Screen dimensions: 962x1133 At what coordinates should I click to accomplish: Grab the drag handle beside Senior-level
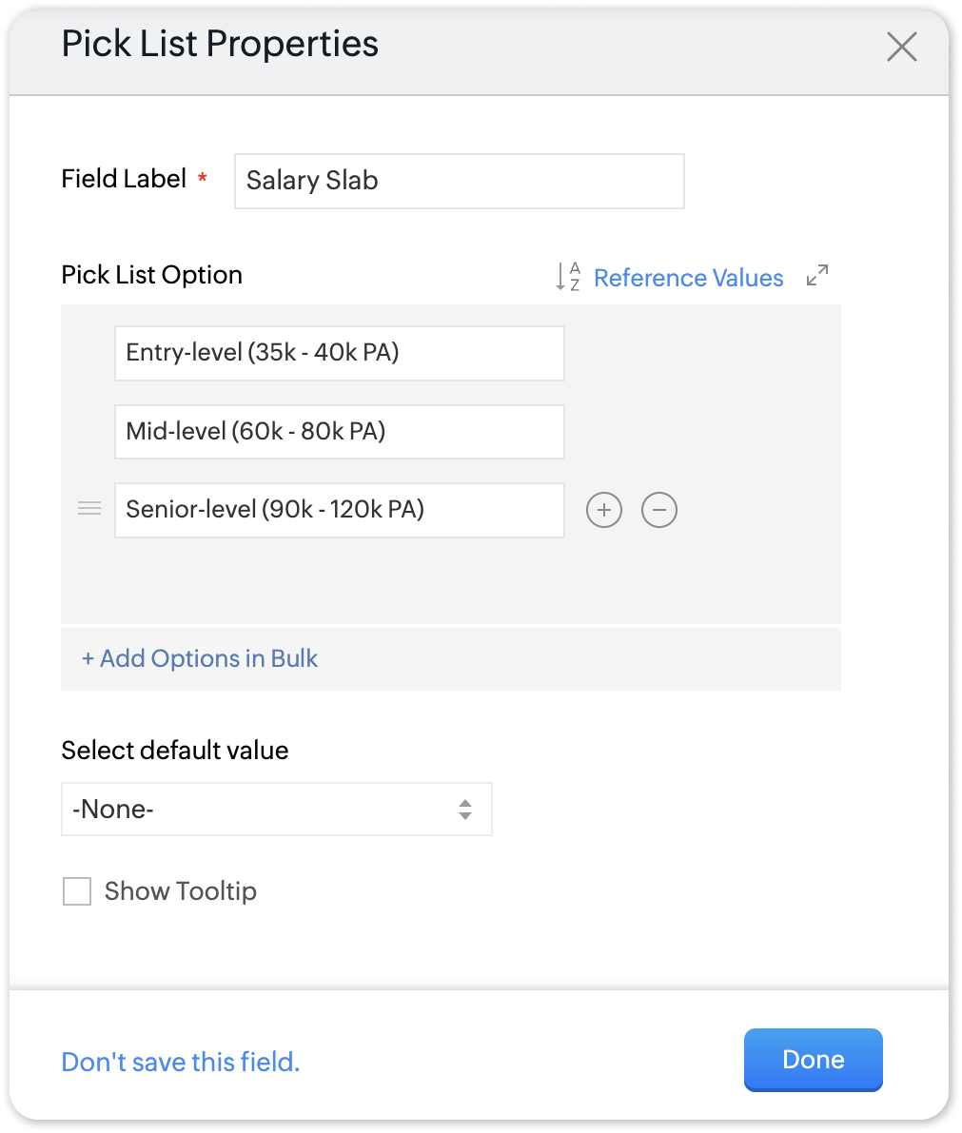click(x=89, y=509)
